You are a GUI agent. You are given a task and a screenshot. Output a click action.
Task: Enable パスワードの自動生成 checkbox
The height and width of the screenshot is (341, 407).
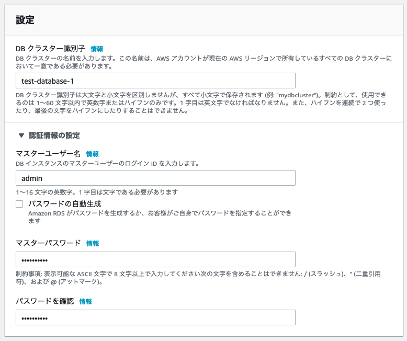coord(19,204)
